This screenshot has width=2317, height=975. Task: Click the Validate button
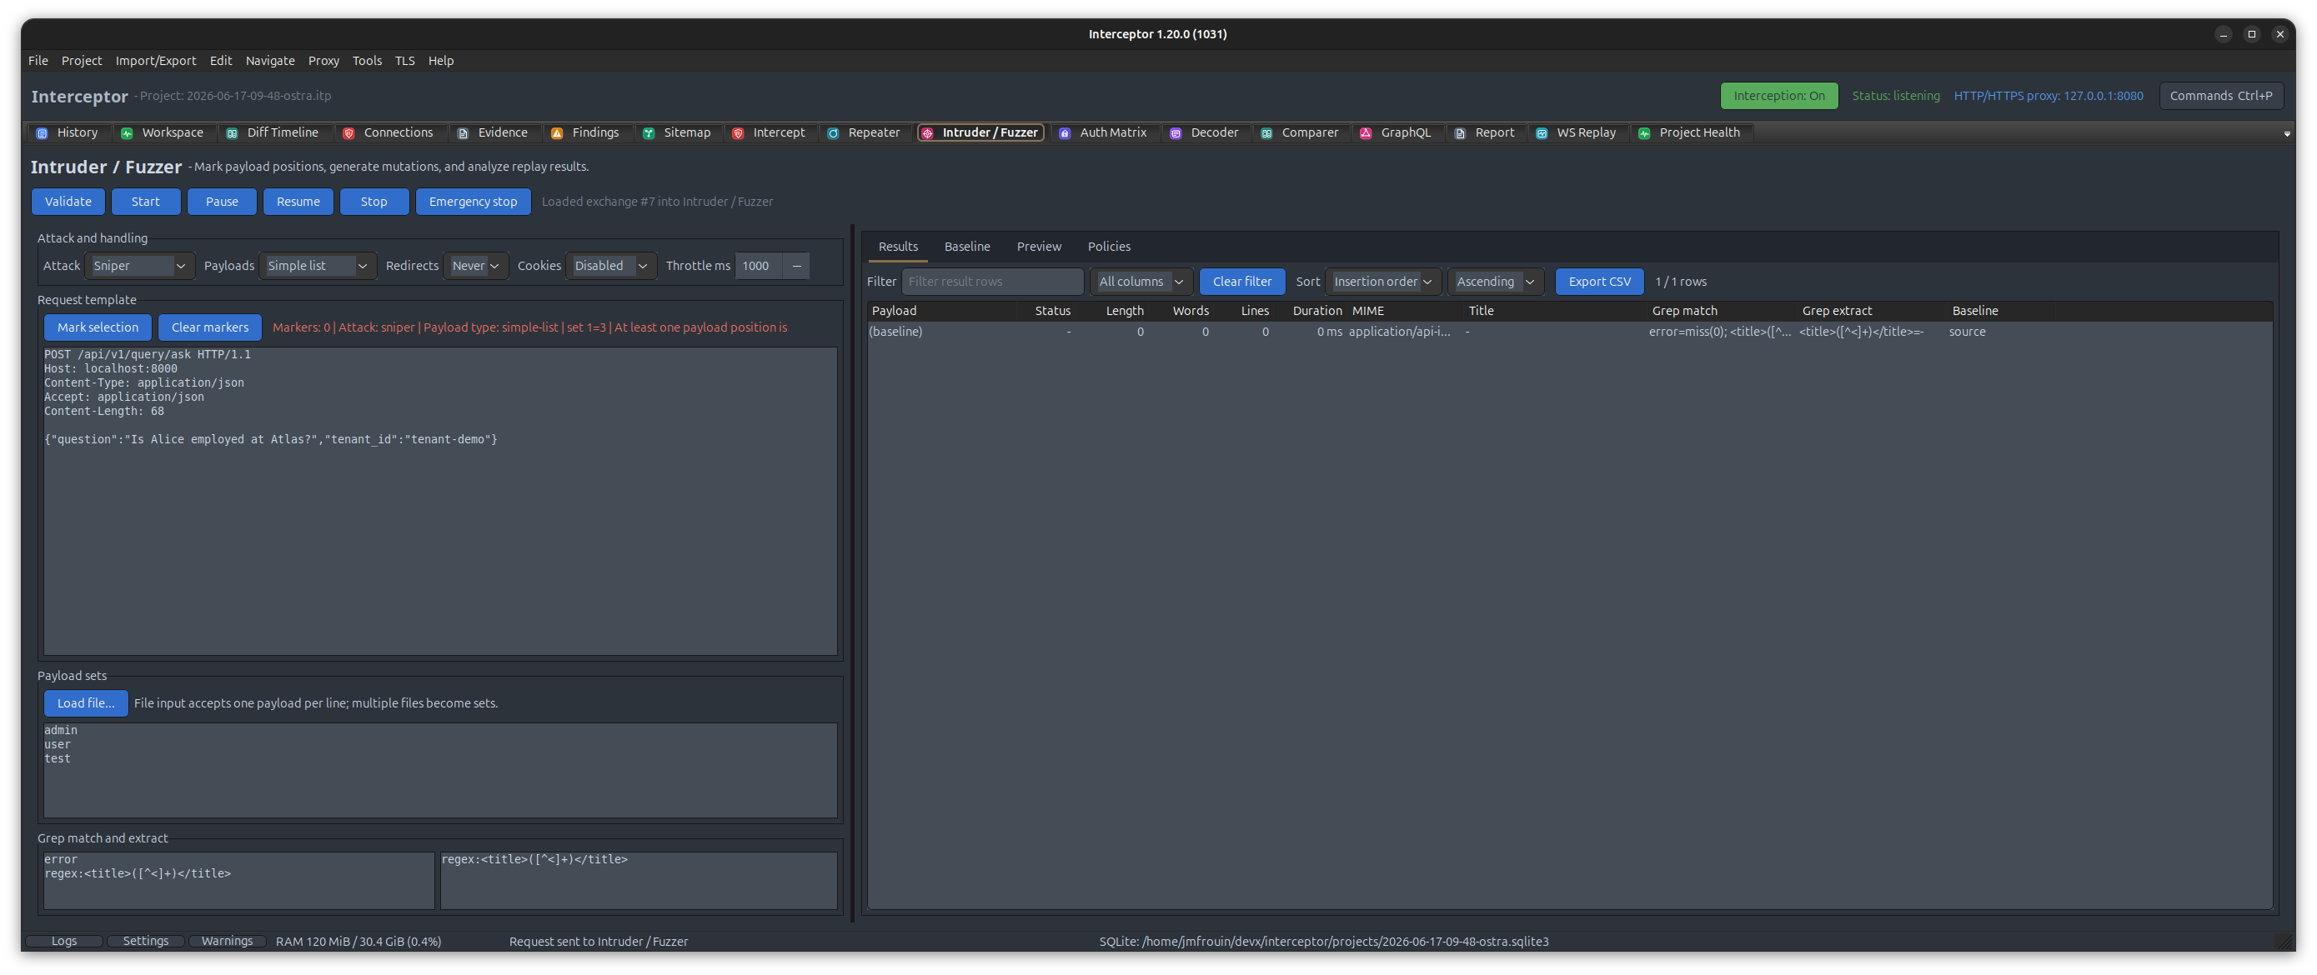point(68,202)
